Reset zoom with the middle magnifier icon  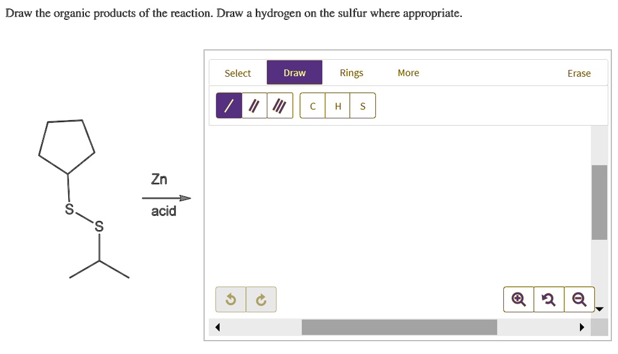pyautogui.click(x=549, y=298)
